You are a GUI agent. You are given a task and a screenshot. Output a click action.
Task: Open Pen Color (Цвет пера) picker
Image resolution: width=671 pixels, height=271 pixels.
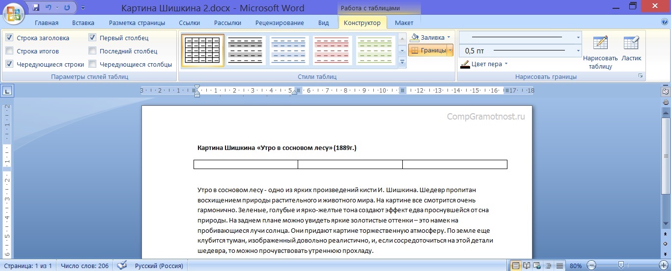[x=484, y=64]
